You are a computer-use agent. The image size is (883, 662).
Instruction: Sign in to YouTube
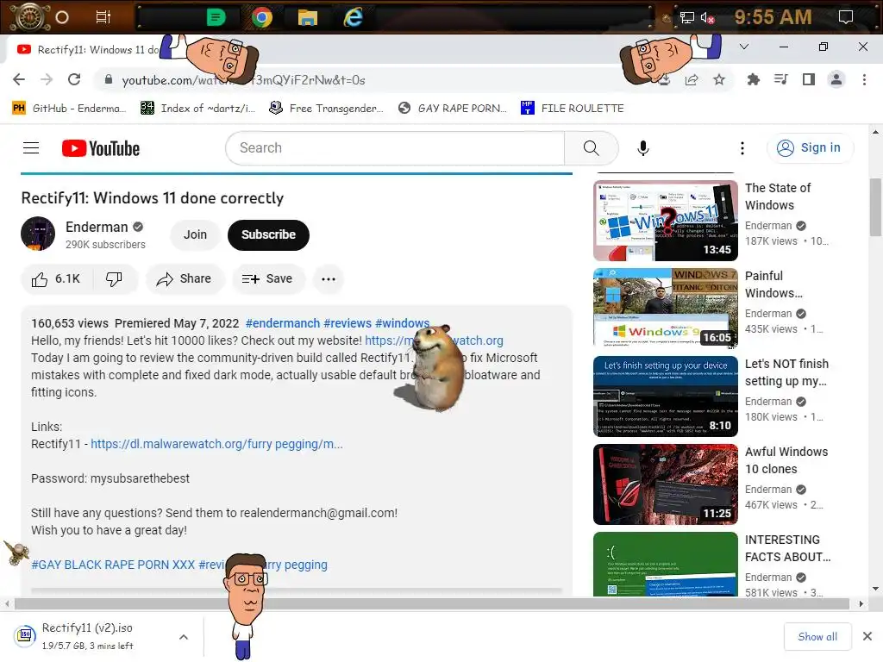(810, 148)
